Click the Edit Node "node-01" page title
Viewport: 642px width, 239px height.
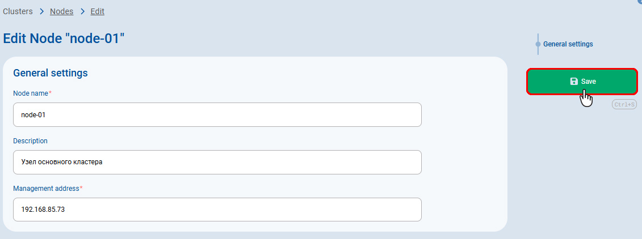point(64,39)
